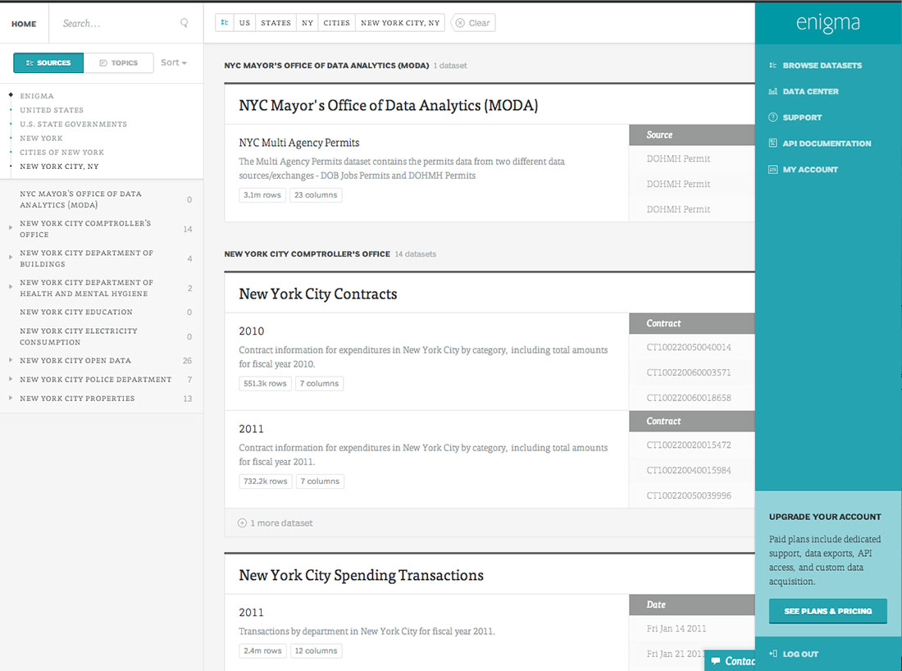The image size is (902, 671).
Task: Clear the location filters
Action: coord(473,23)
